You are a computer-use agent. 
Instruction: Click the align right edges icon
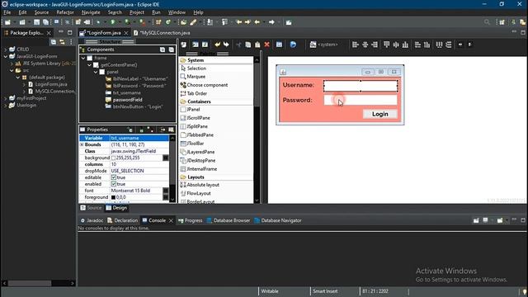click(375, 45)
